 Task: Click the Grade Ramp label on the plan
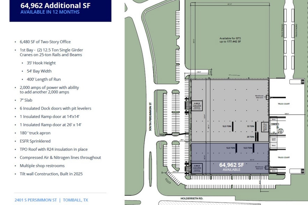pyautogui.click(x=274, y=138)
